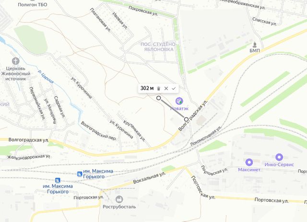
Task: Open the Инко-Сервис place marker
Action: [279, 157]
